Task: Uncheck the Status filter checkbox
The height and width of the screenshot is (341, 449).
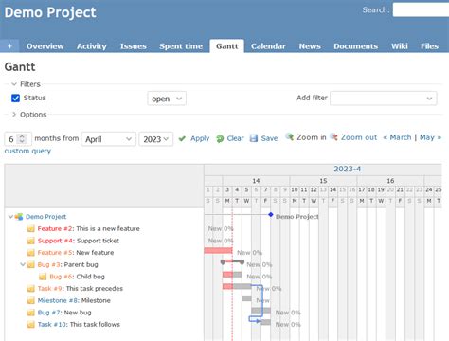Action: (15, 99)
